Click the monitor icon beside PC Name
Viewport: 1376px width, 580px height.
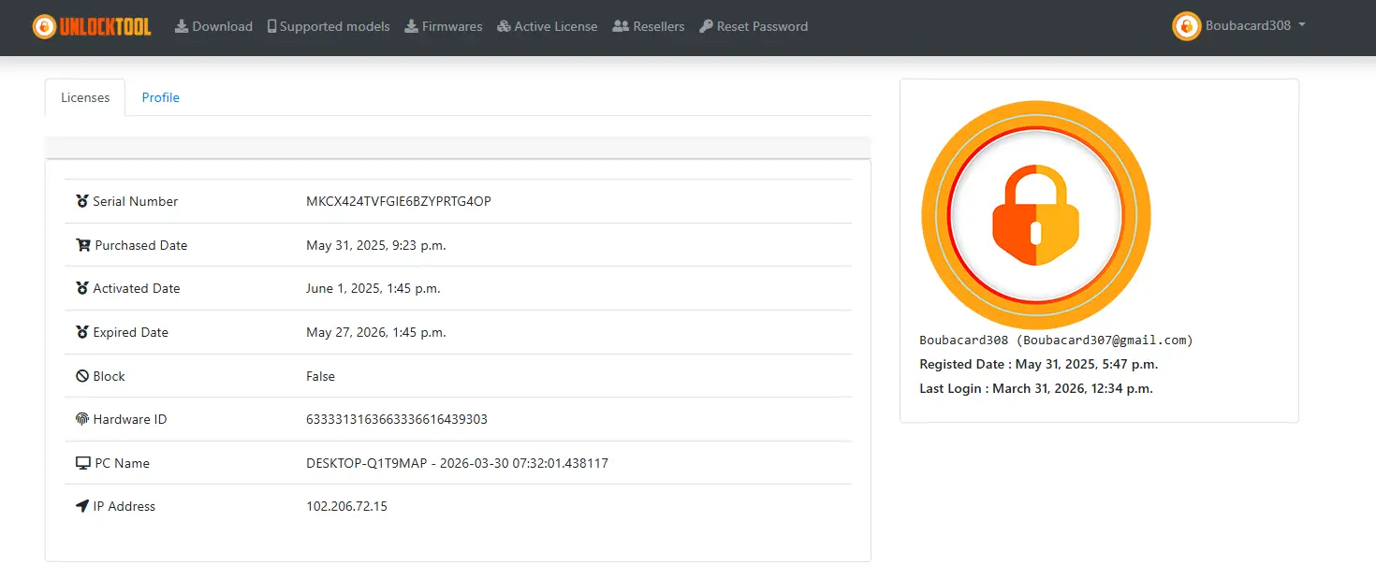coord(83,463)
